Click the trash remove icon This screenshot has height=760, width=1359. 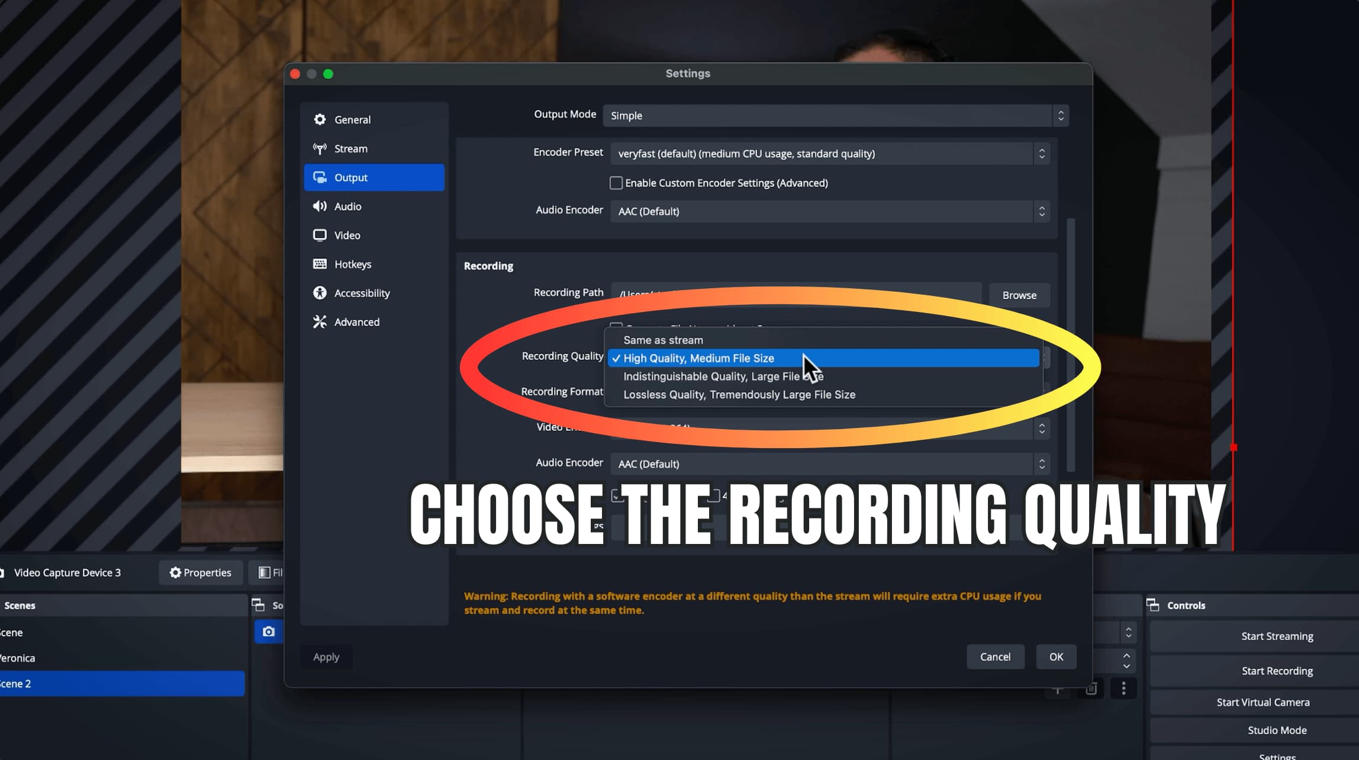(x=1091, y=689)
